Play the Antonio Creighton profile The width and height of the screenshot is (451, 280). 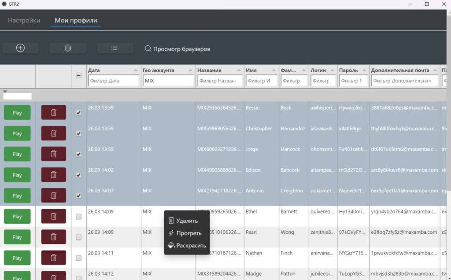pyautogui.click(x=17, y=195)
